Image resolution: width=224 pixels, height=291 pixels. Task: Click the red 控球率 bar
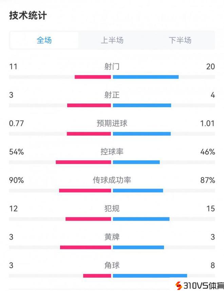pyautogui.click(x=83, y=162)
